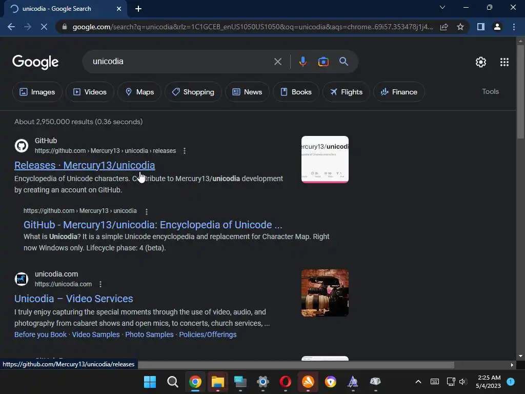Click the vertical scrollbar down arrow
This screenshot has width=525, height=394.
click(x=520, y=356)
